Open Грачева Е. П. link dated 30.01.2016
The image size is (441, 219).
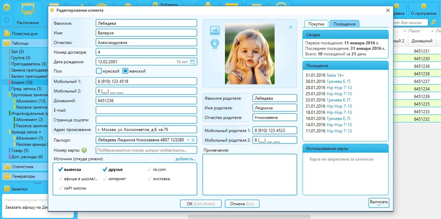339,81
